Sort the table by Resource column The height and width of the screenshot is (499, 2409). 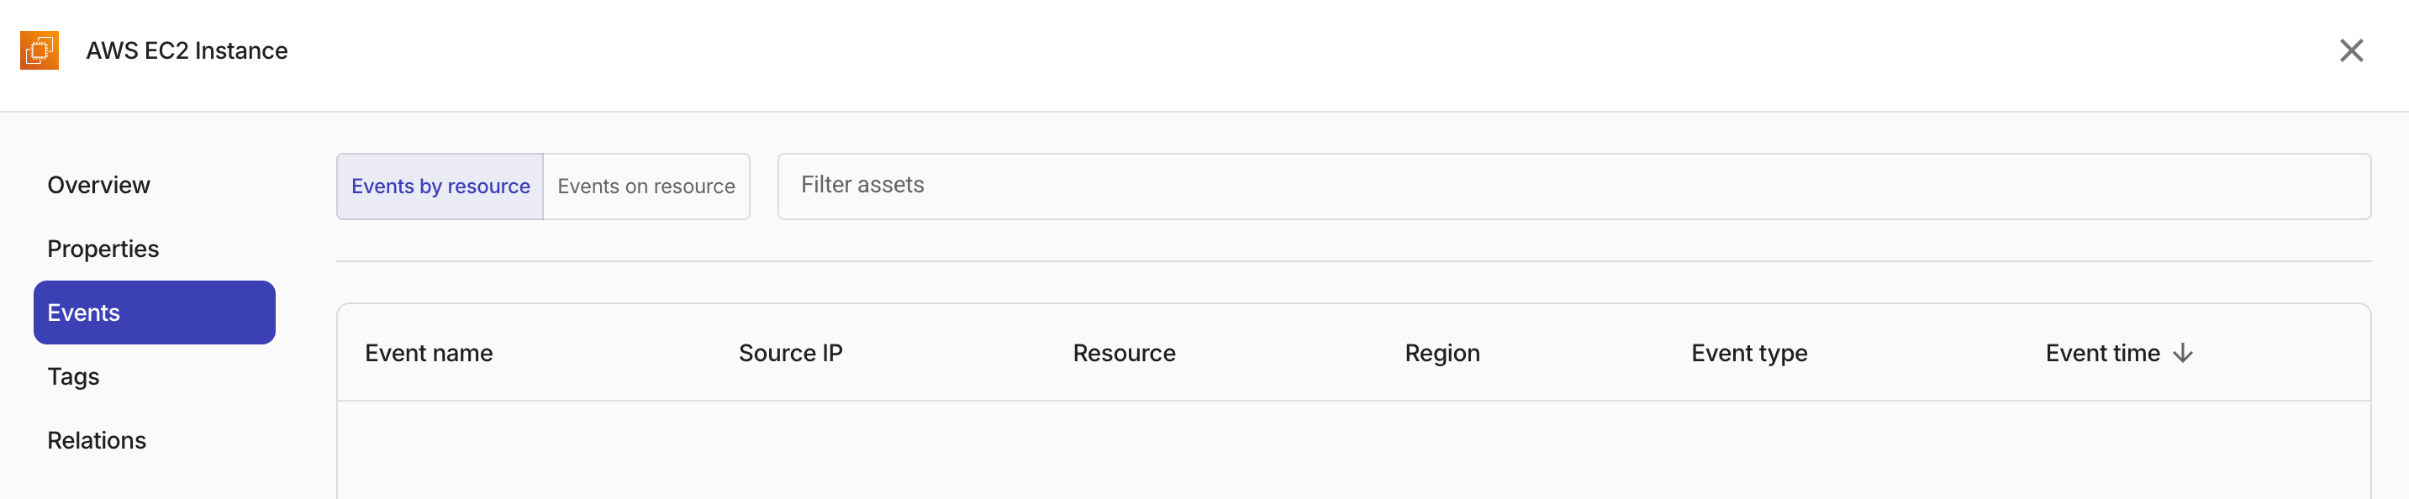(x=1123, y=353)
